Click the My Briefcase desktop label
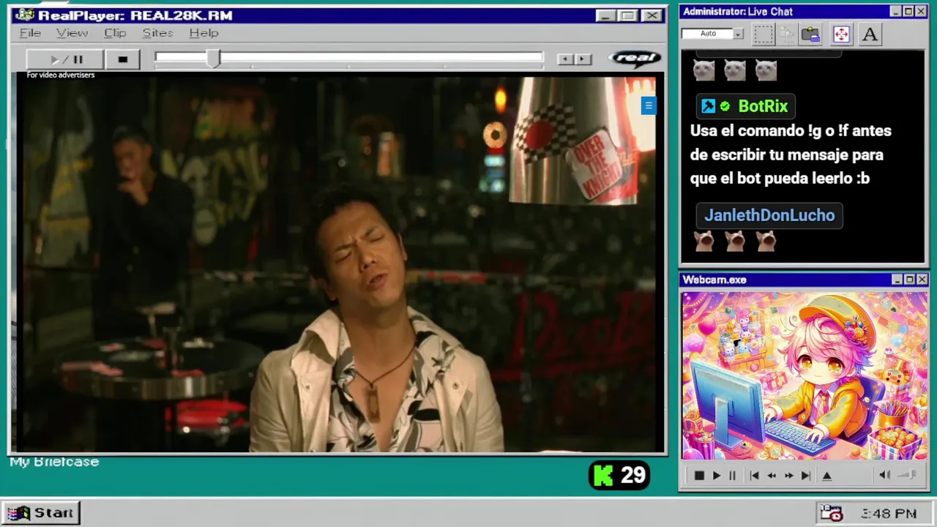The image size is (937, 527). click(54, 462)
